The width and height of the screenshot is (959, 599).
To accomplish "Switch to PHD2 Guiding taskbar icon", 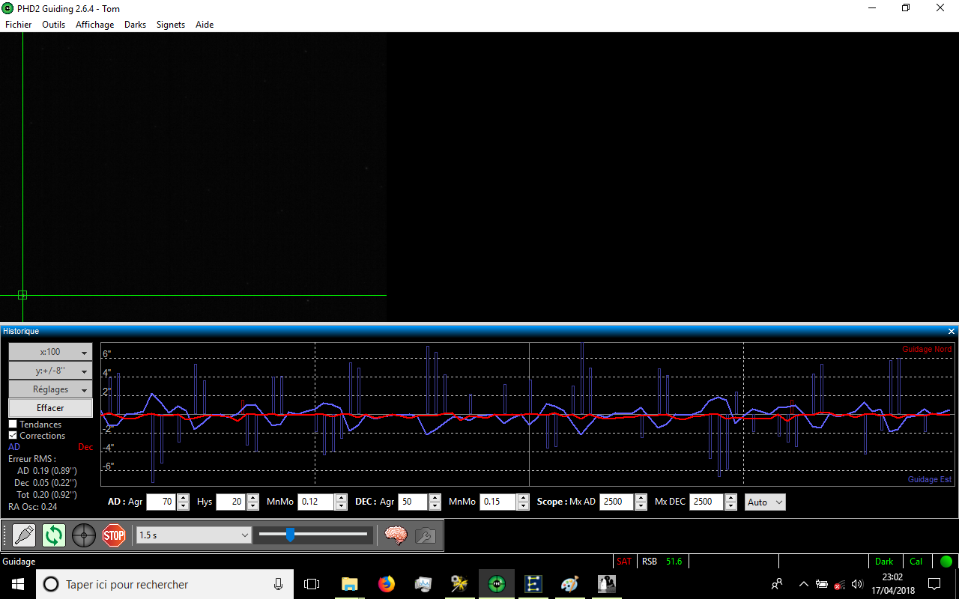I will click(496, 584).
